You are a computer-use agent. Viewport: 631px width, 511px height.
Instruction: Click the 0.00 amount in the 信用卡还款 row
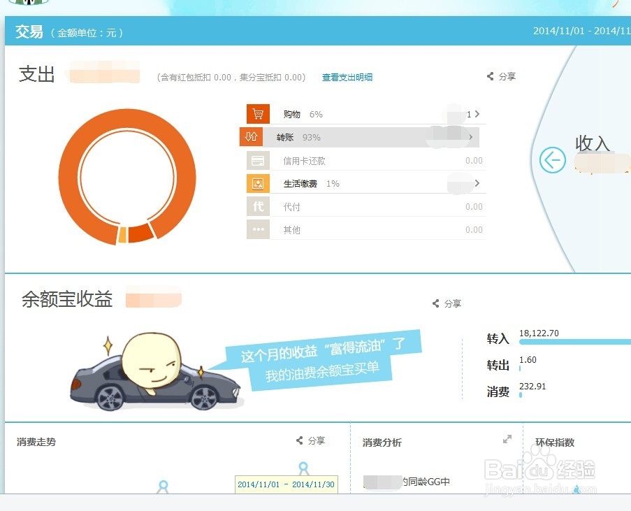pos(474,161)
